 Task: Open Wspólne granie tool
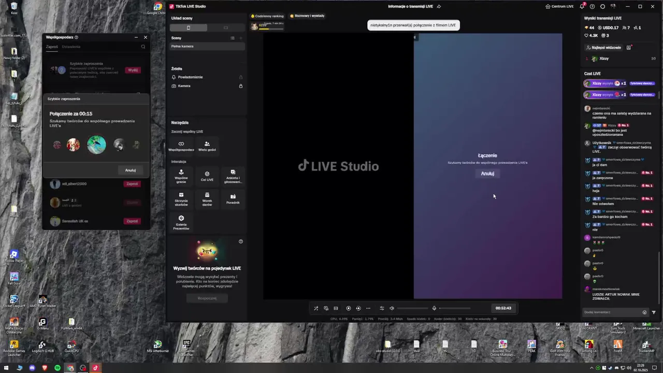coord(181,176)
